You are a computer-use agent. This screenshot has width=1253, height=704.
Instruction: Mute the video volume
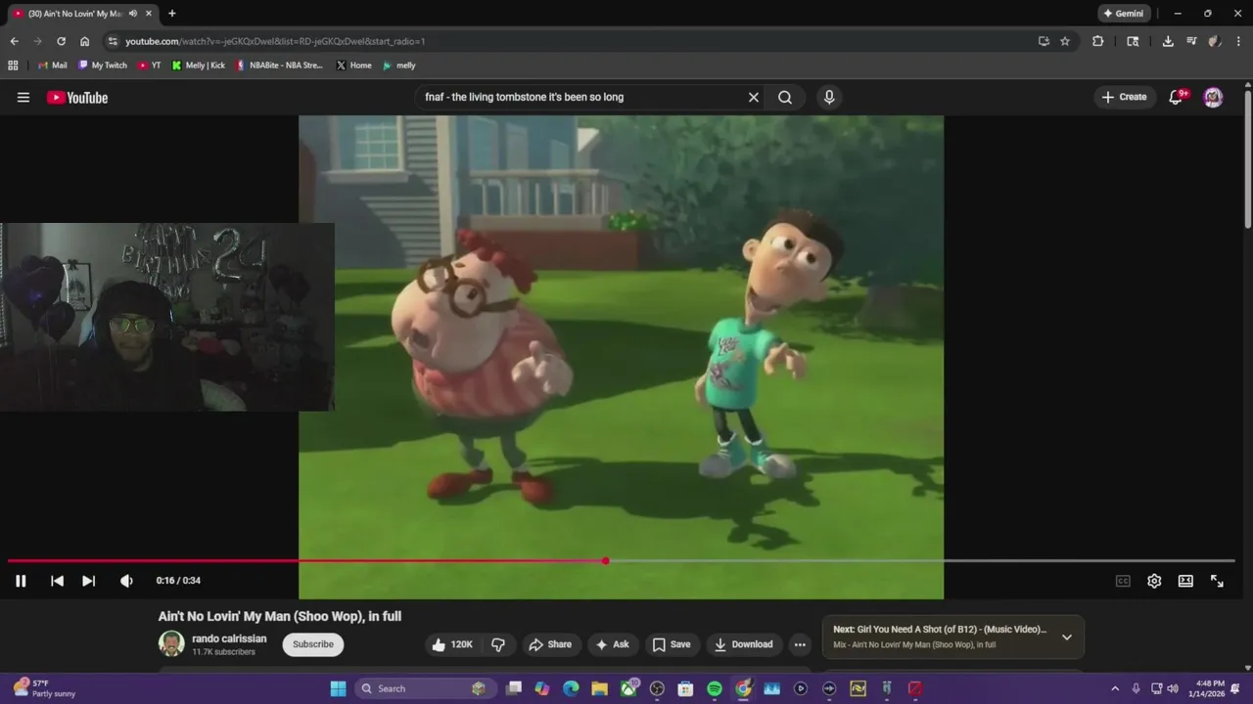coord(126,581)
